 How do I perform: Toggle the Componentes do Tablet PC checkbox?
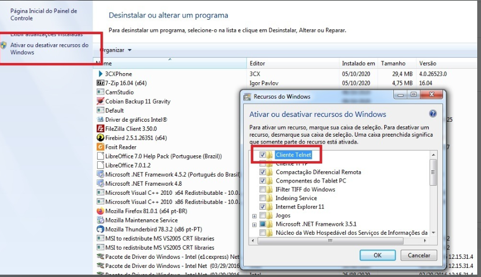[262, 181]
